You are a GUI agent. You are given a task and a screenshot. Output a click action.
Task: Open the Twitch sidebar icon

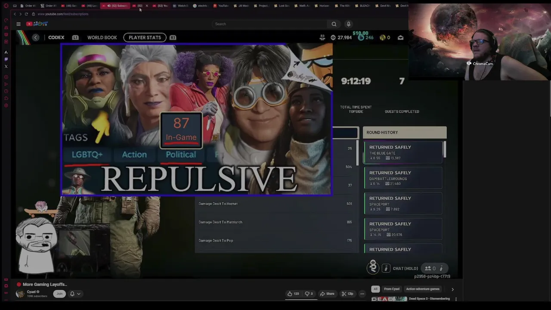(x=6, y=59)
